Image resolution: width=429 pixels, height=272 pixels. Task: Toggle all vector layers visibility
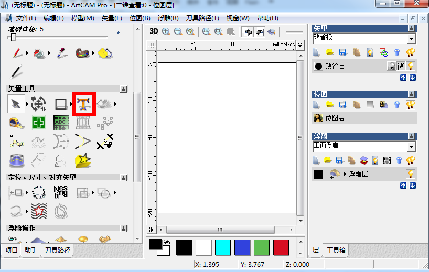point(411,52)
